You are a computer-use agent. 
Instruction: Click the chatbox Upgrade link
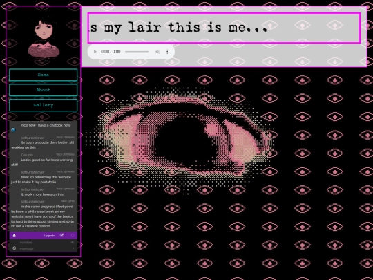coord(50,236)
